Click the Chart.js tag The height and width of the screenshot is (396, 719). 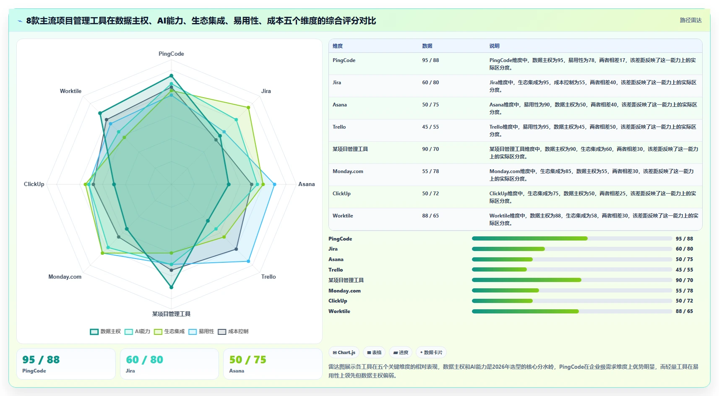(344, 352)
